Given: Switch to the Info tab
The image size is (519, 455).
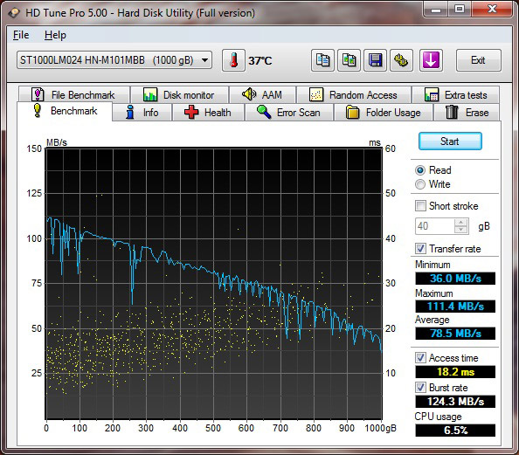Looking at the screenshot, I should click(142, 113).
